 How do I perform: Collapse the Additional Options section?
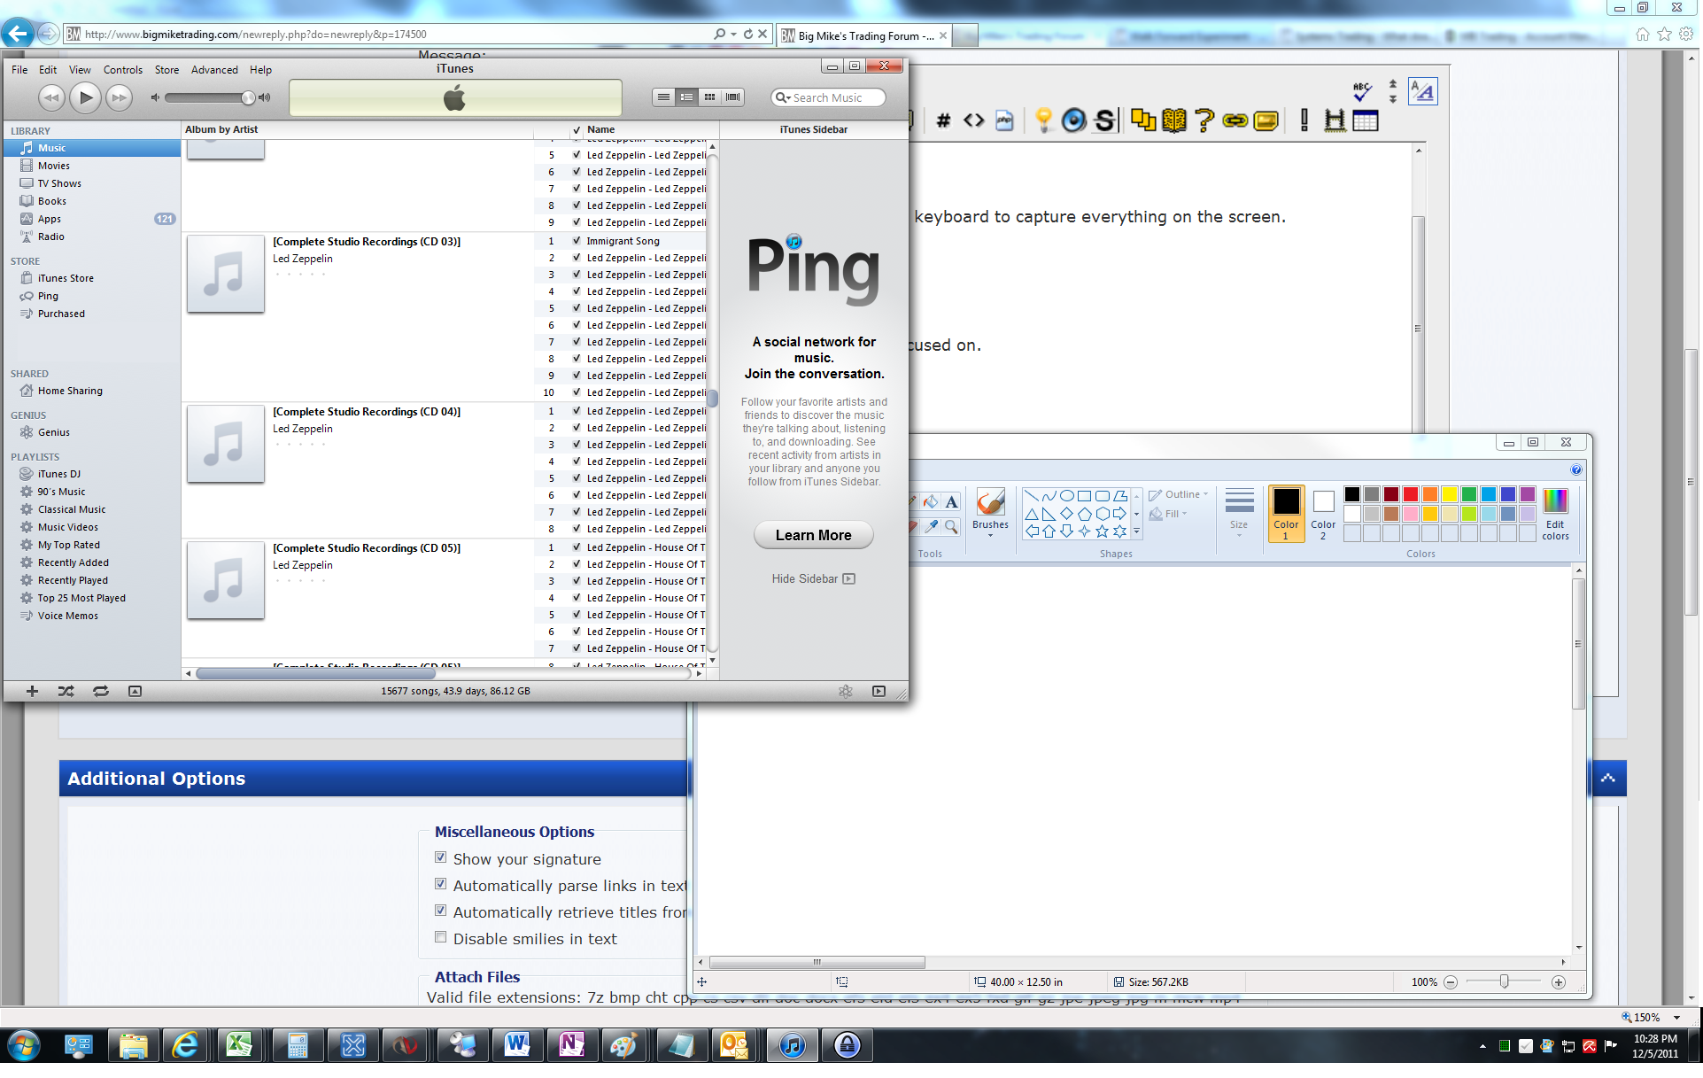(x=1607, y=779)
